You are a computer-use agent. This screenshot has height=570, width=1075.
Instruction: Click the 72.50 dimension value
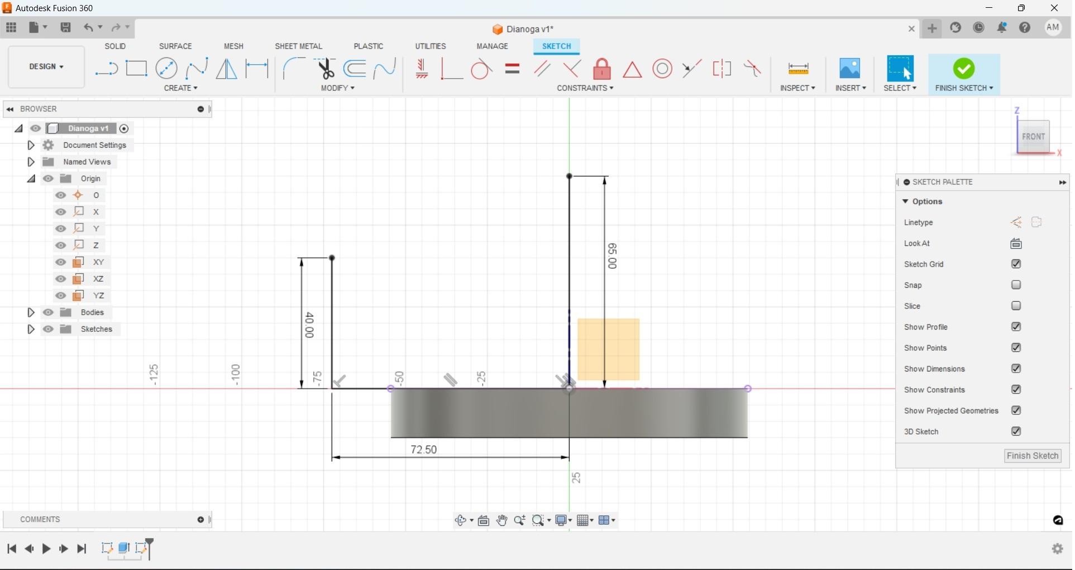tap(424, 450)
